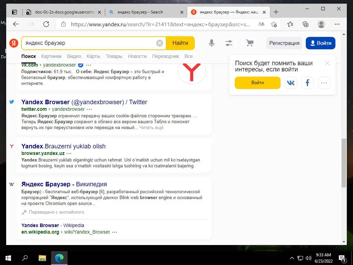The image size is (353, 265).
Task: Show more login options ellipsis button
Action: point(324,83)
